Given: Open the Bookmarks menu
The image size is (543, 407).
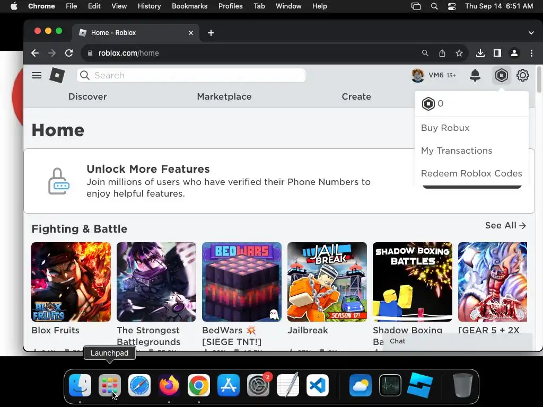Looking at the screenshot, I should tap(189, 6).
